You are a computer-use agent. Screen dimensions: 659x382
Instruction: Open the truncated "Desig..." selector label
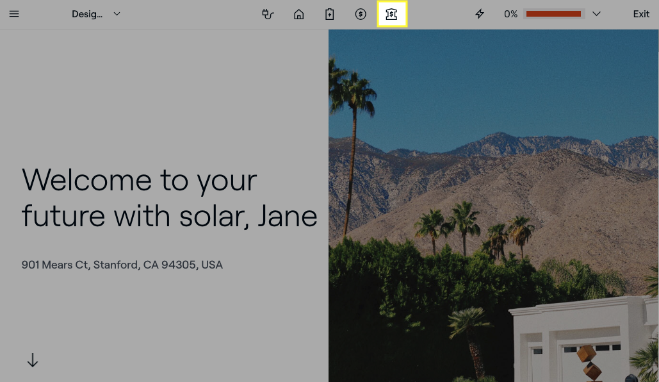[87, 14]
